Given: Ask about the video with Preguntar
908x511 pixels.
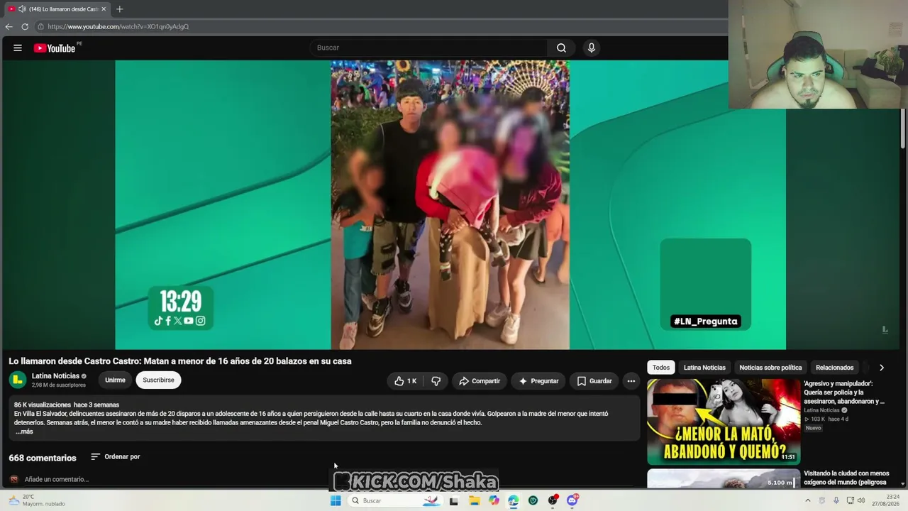Looking at the screenshot, I should (x=538, y=381).
